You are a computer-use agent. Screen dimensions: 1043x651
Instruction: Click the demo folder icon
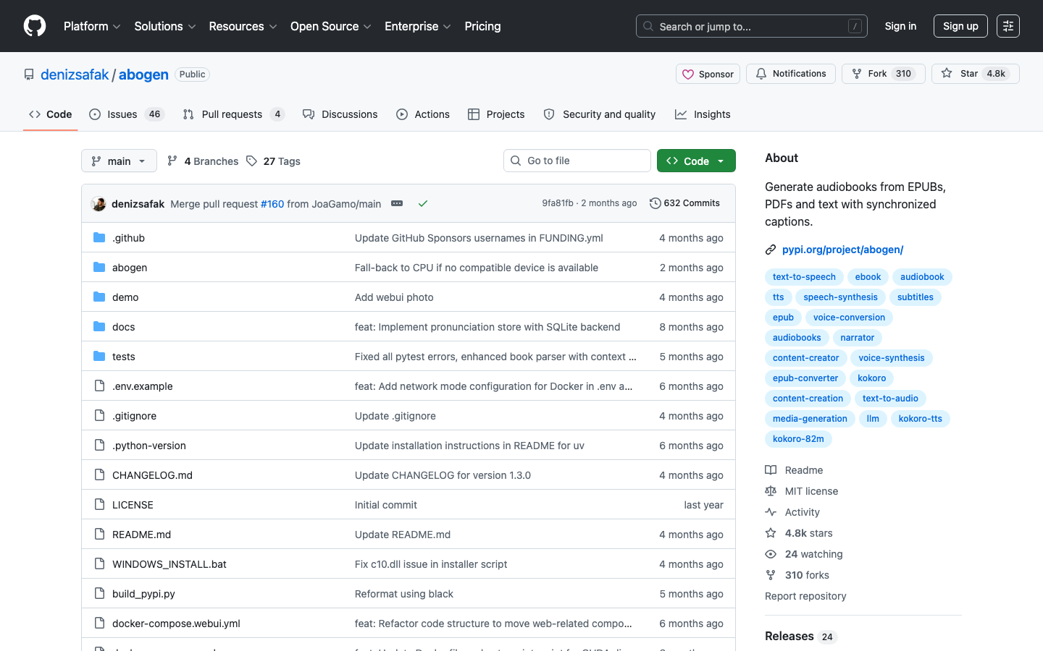coord(99,297)
